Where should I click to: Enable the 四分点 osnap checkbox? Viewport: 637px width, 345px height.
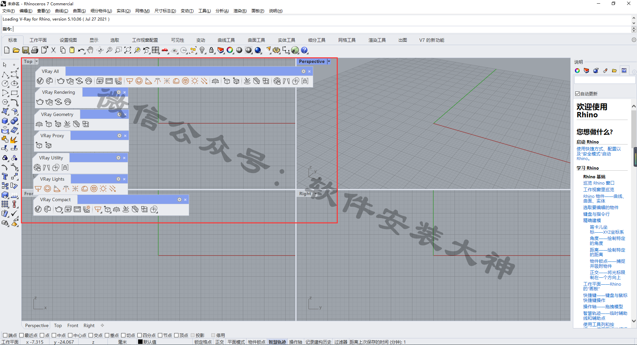pos(140,335)
